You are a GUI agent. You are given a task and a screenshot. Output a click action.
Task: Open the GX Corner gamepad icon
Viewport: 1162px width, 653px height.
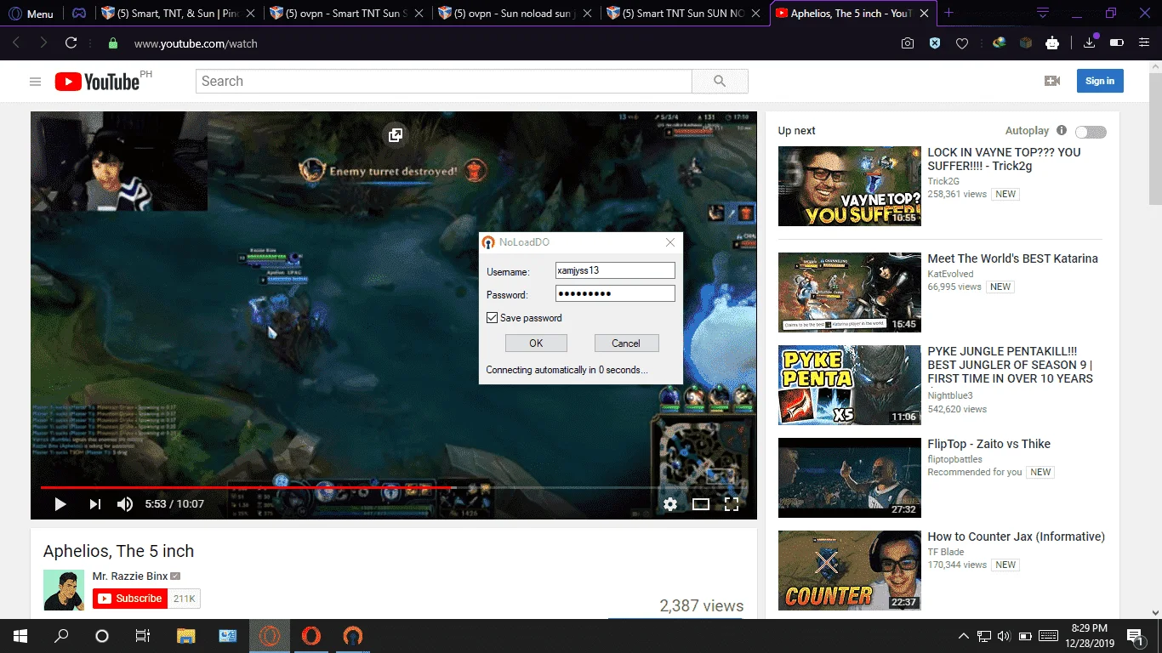pyautogui.click(x=78, y=14)
